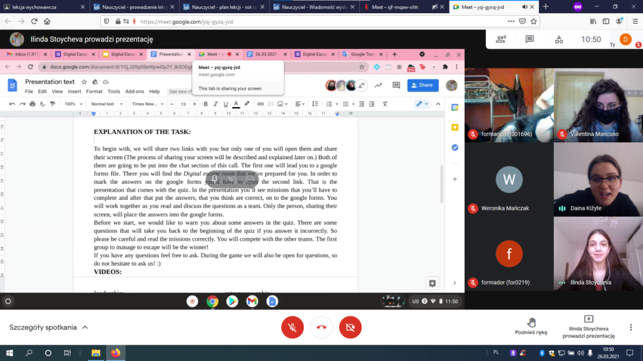
Task: Click the red hang up call button
Action: point(321,327)
